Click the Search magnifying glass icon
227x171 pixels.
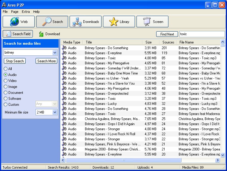tap(47, 22)
